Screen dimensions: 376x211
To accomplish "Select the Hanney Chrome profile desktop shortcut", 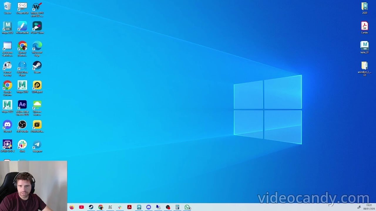I will click(x=22, y=49).
